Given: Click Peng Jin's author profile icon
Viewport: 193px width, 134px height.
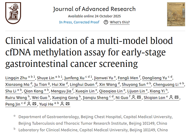Looking at the screenshot, I should (x=29, y=104).
